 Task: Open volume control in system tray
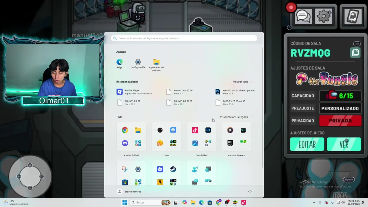coord(343,202)
